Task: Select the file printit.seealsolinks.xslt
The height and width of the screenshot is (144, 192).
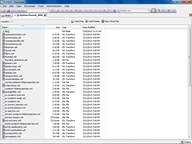Action: (15, 130)
